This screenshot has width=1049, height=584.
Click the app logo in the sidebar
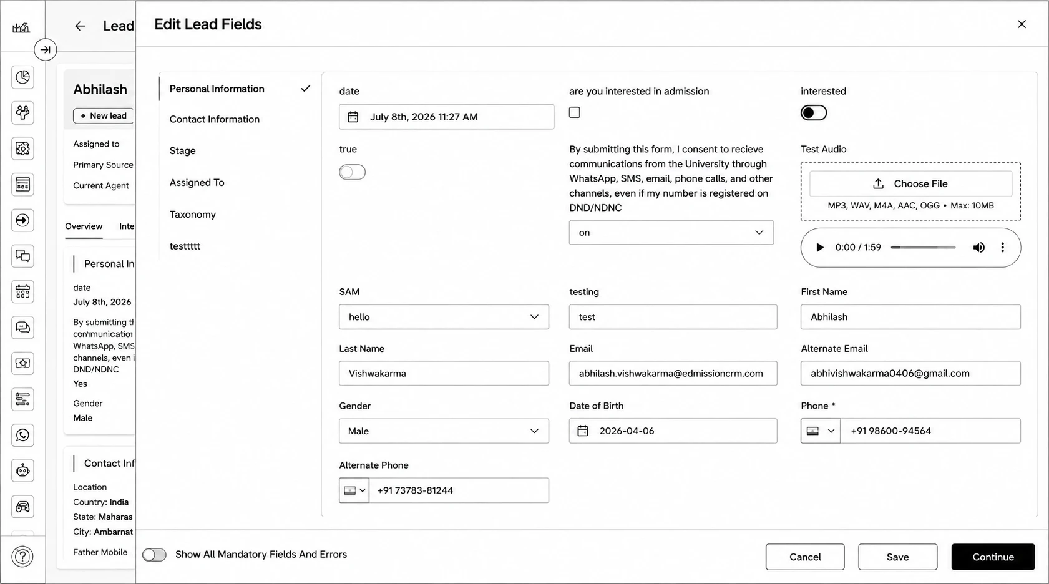click(21, 27)
